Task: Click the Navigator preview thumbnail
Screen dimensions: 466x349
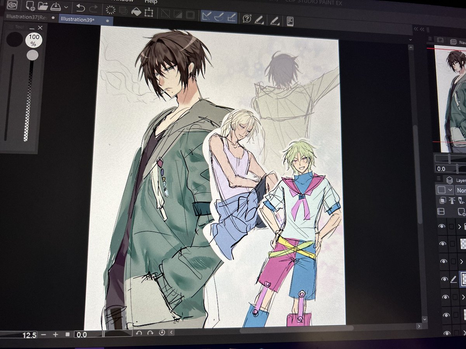Action: (x=450, y=99)
